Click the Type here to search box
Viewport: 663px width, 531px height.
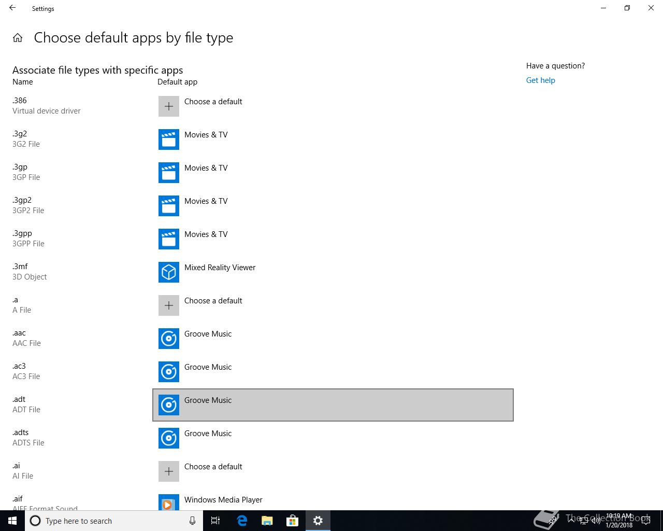[114, 521]
